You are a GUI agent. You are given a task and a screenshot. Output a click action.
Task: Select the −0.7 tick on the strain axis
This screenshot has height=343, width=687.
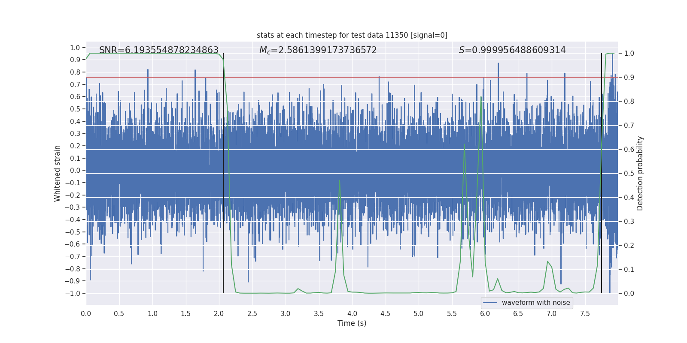pos(73,256)
